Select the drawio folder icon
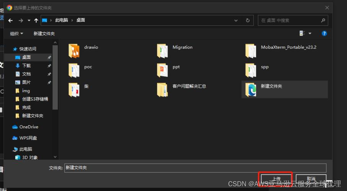The width and height of the screenshot is (347, 191). [74, 51]
